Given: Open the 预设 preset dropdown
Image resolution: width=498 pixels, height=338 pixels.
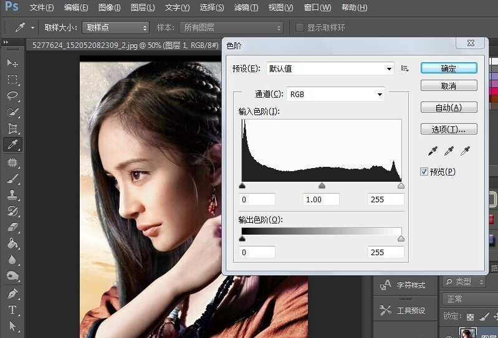Looking at the screenshot, I should coord(330,68).
